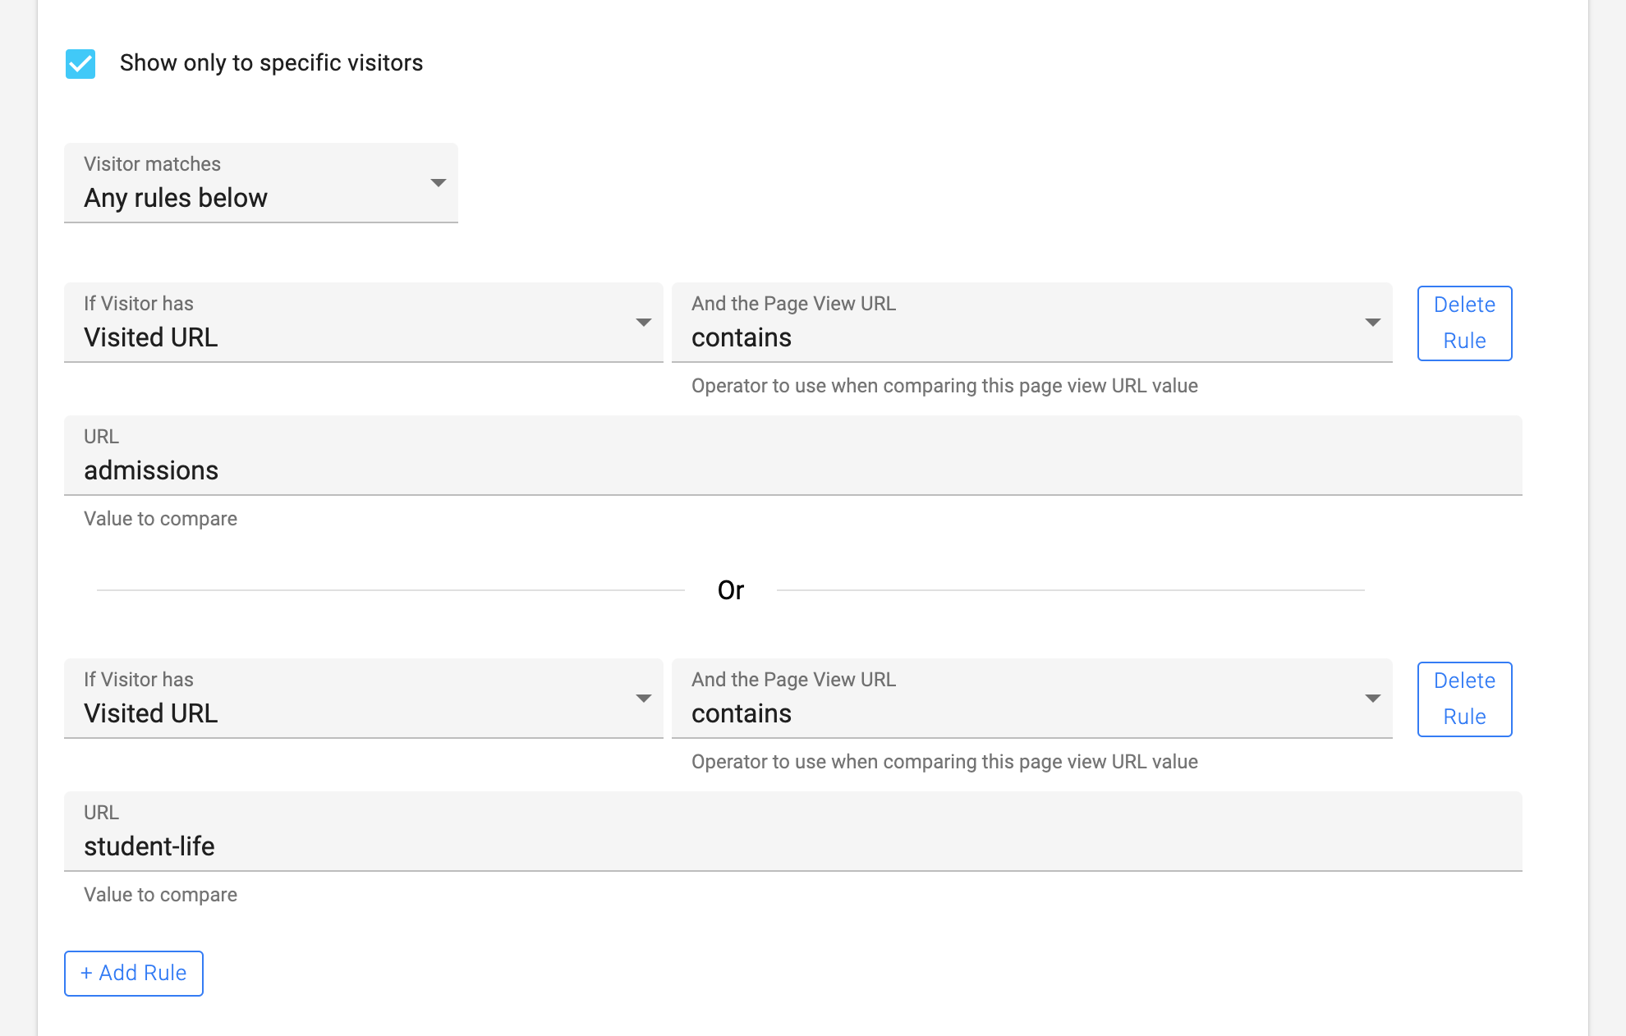Click the + Add Rule button
Viewport: 1626px width, 1036px height.
tap(134, 974)
